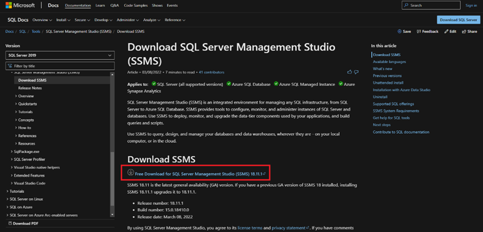Select the Learn tab in the top navigation
Screen dimensions: 483x232
(x=100, y=6)
